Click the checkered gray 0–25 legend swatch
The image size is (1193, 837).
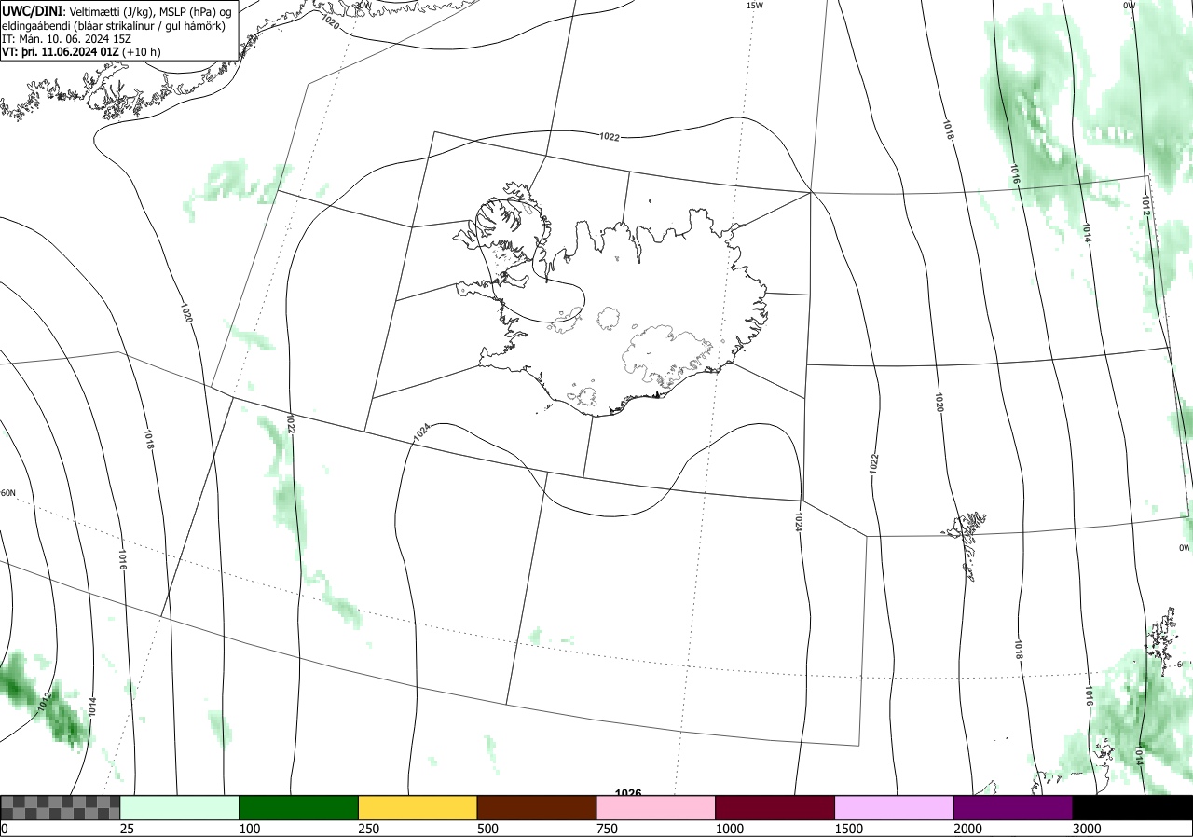coord(61,807)
